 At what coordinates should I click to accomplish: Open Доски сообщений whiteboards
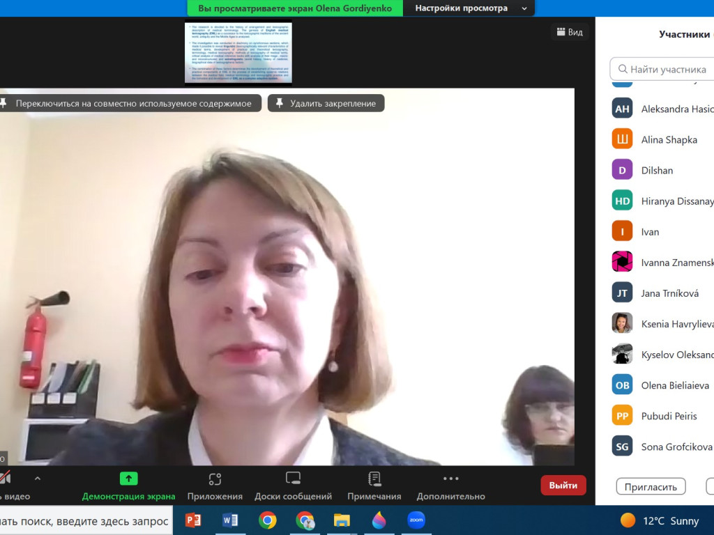click(x=293, y=486)
